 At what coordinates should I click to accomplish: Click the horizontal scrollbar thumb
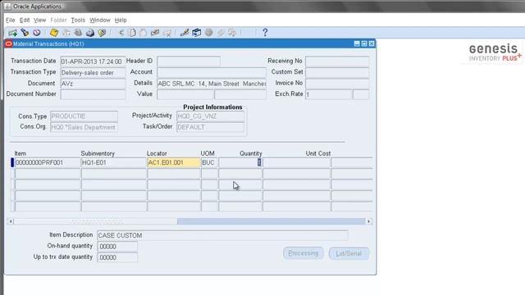coord(95,221)
